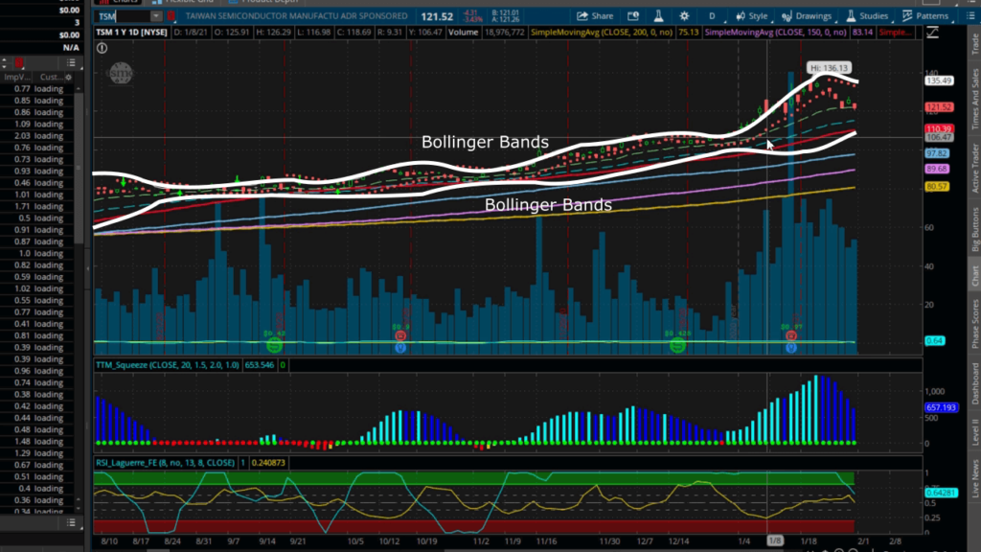Click the red 121.52 price bubble on axis

point(939,107)
